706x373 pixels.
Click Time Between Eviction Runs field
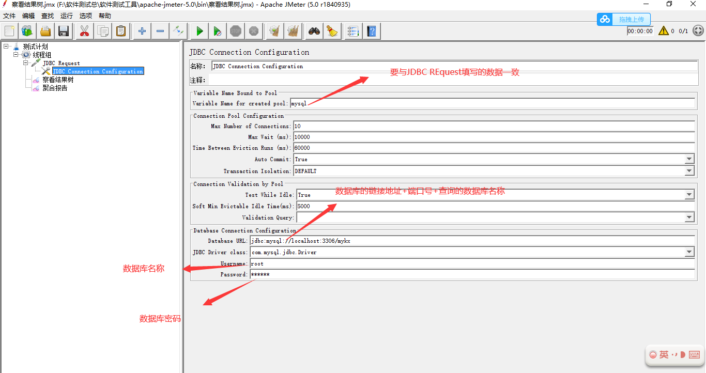click(494, 148)
